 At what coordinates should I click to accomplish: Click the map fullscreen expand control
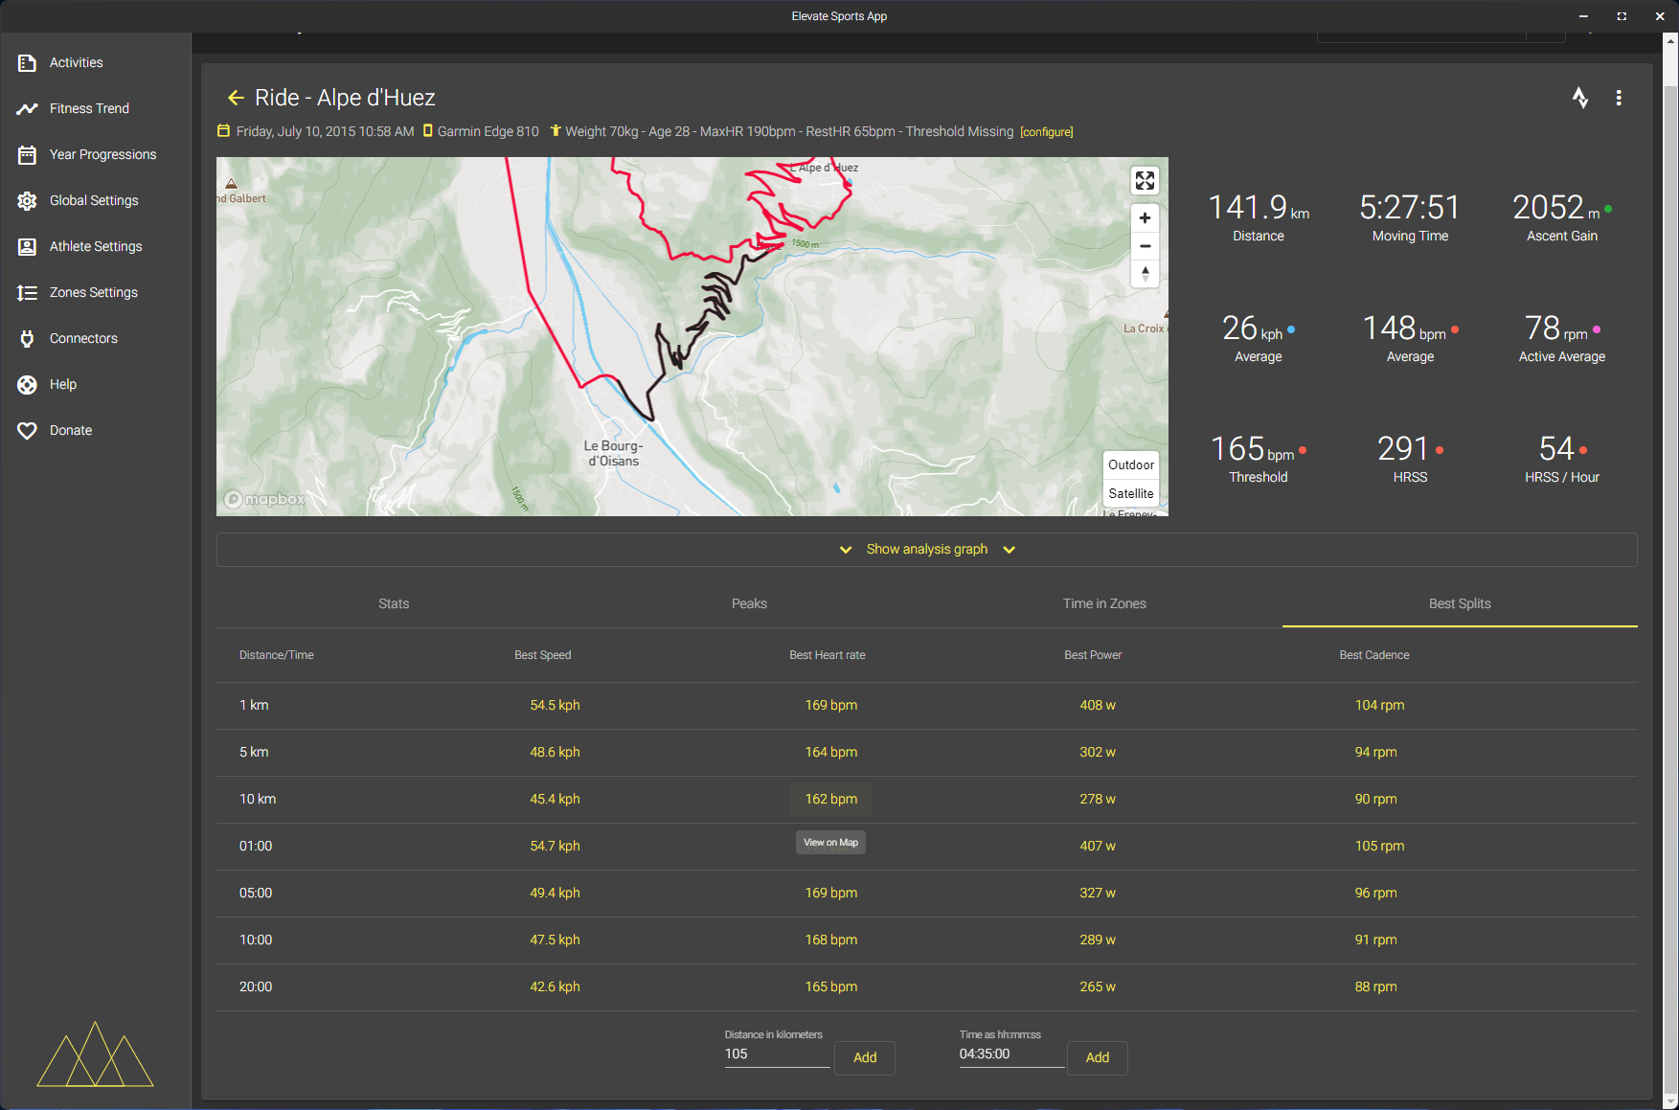coord(1145,180)
